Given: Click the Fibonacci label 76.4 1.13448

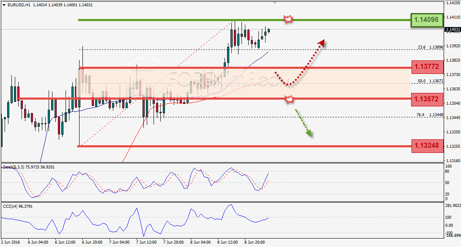Looking at the screenshot, I should (430, 115).
